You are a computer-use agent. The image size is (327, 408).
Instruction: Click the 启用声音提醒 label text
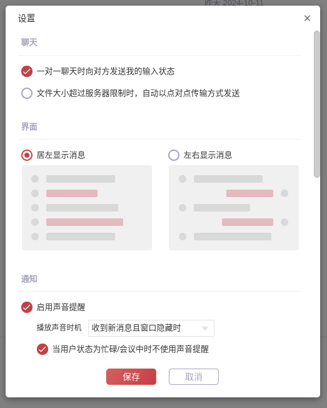(x=61, y=307)
